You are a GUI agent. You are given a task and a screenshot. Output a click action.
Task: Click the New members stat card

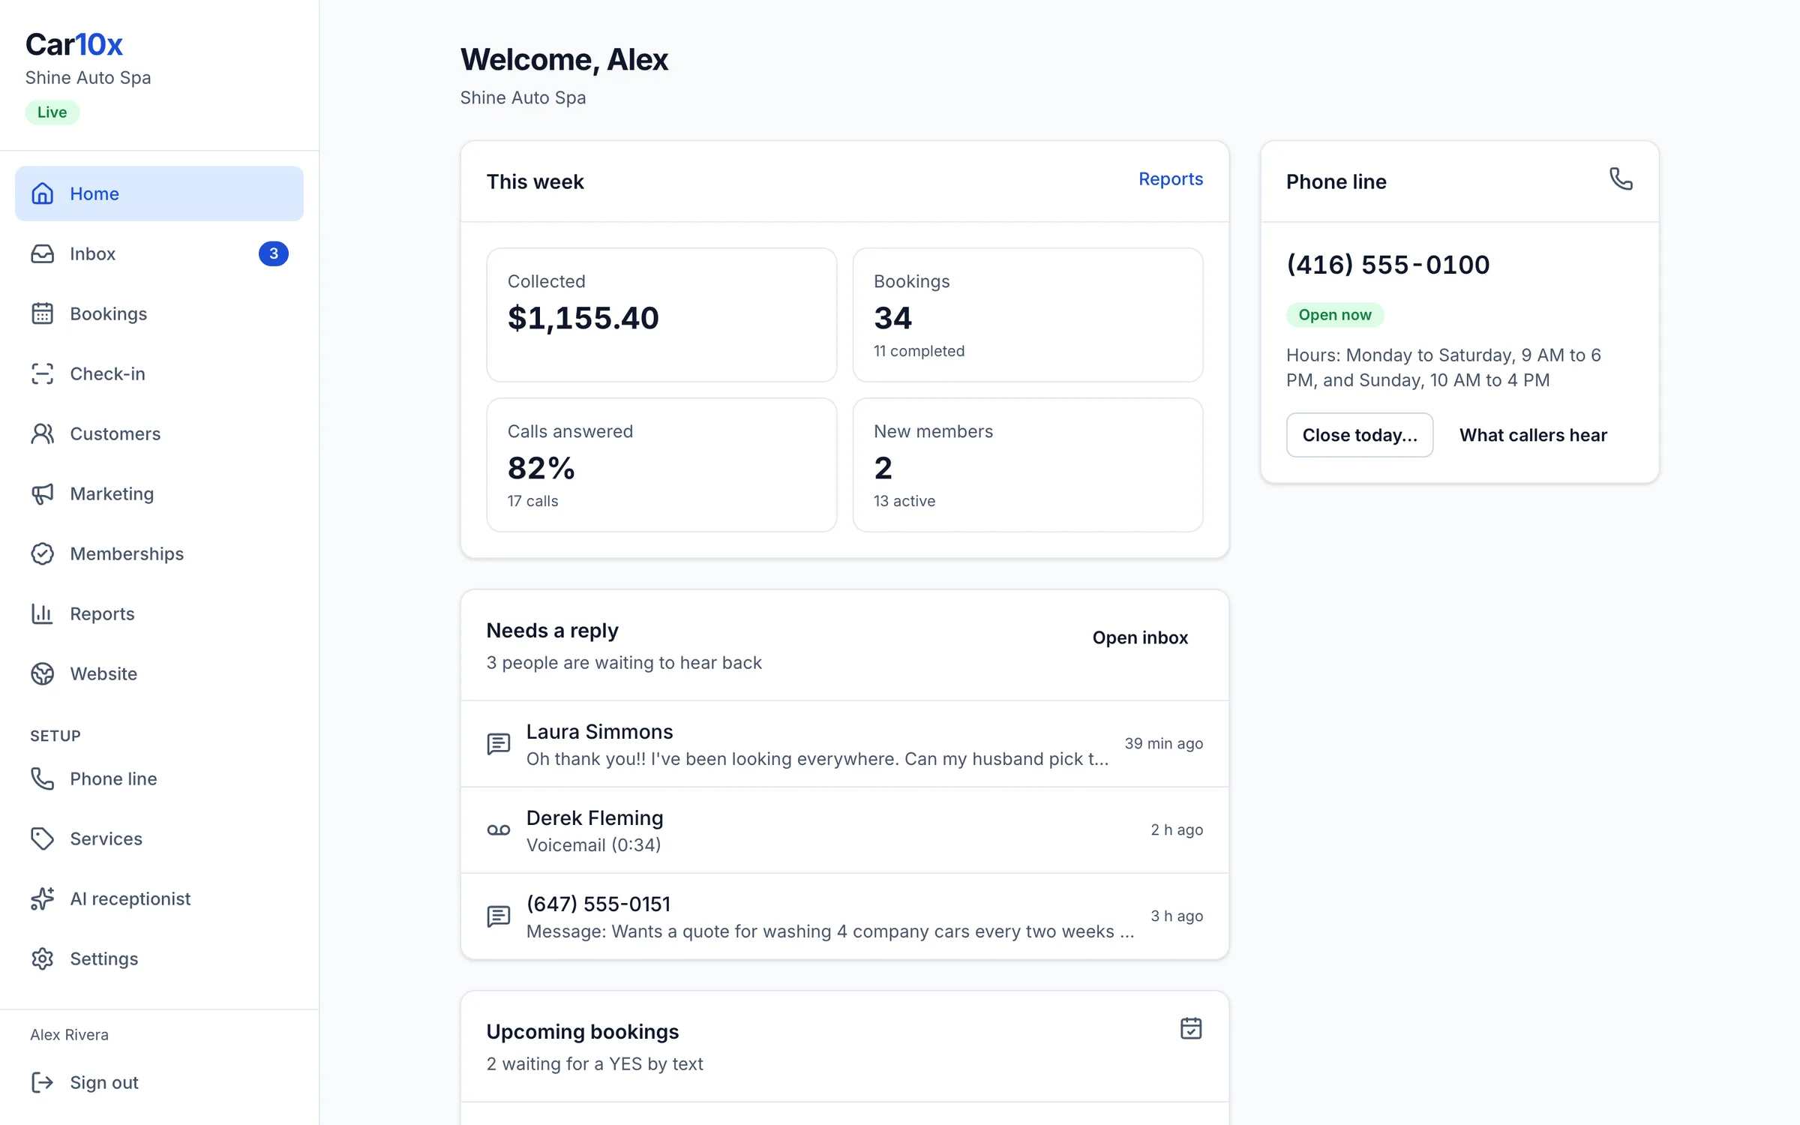click(1027, 465)
